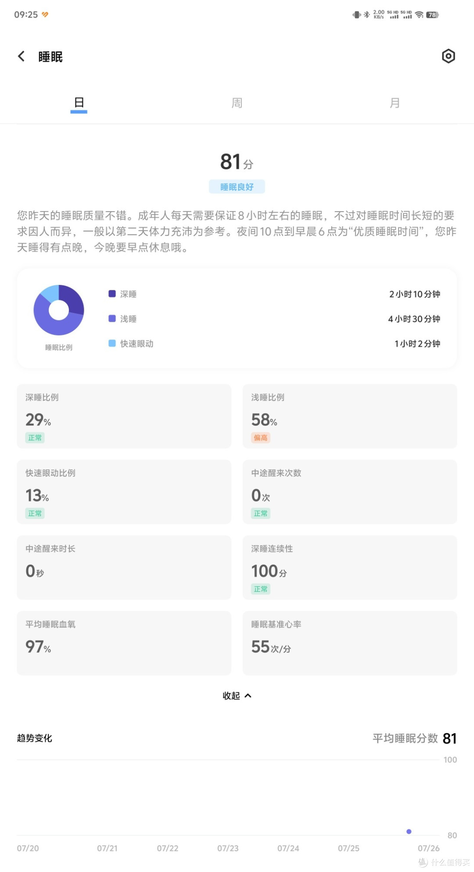Select the 日 (day) tab
The height and width of the screenshot is (872, 474).
tap(79, 103)
